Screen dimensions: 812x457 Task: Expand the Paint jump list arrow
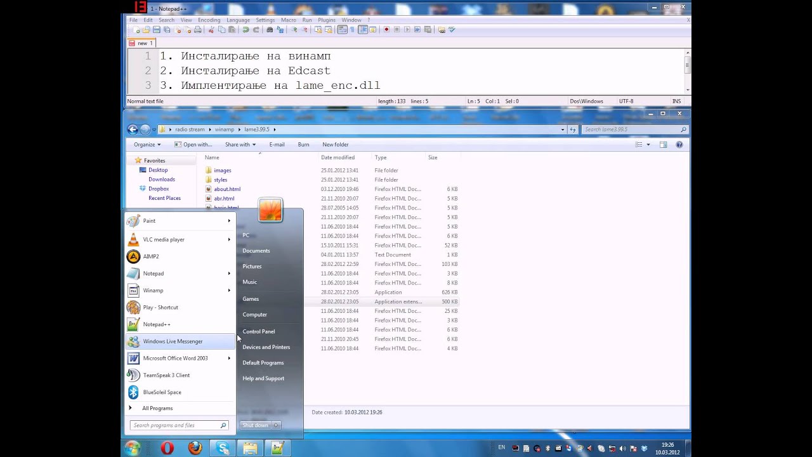pyautogui.click(x=229, y=221)
